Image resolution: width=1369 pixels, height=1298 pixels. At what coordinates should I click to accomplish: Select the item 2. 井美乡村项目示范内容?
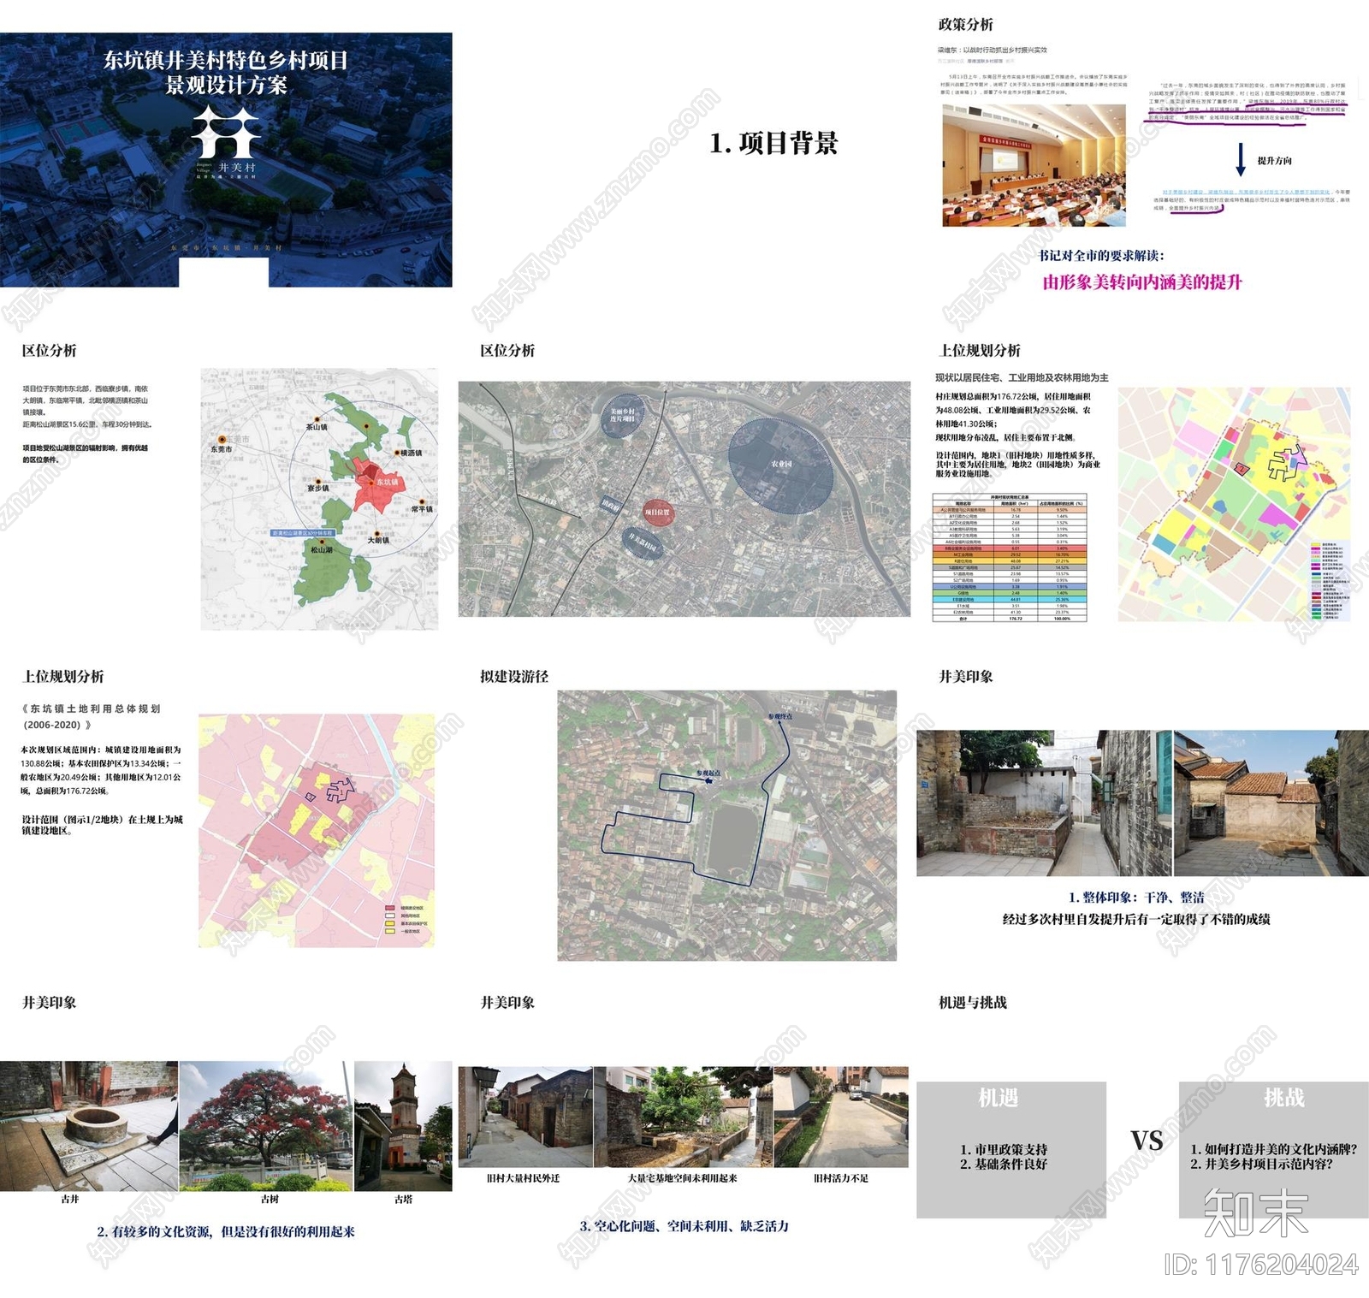click(x=1261, y=1164)
